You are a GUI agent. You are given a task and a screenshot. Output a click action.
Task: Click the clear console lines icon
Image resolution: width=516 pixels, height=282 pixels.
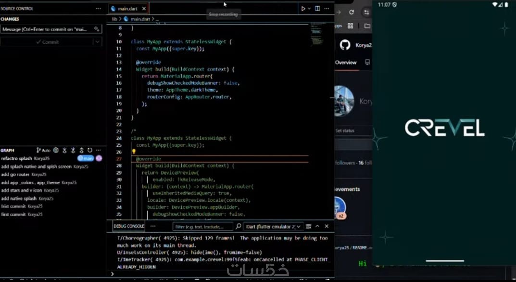308,226
